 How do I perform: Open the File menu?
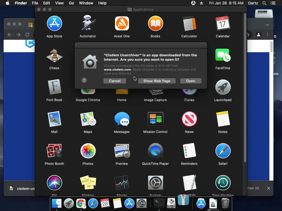[35, 3]
